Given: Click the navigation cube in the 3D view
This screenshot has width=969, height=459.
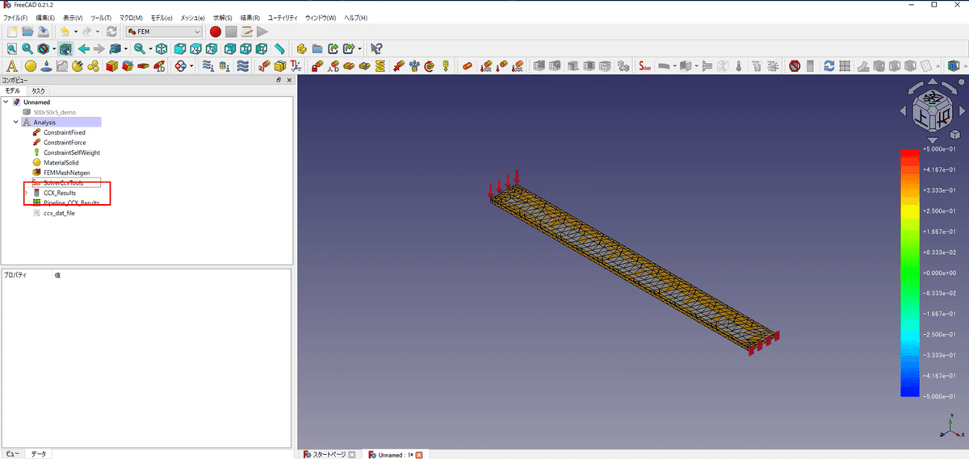Looking at the screenshot, I should 931,111.
